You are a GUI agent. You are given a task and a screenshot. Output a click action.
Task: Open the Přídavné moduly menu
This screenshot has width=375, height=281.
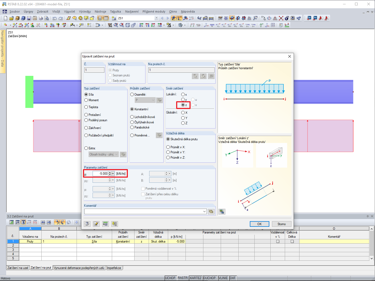pos(154,11)
